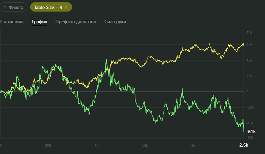This screenshot has width=265, height=154.
Task: Remove the Table Size = 9 filter
Action: 66,7
